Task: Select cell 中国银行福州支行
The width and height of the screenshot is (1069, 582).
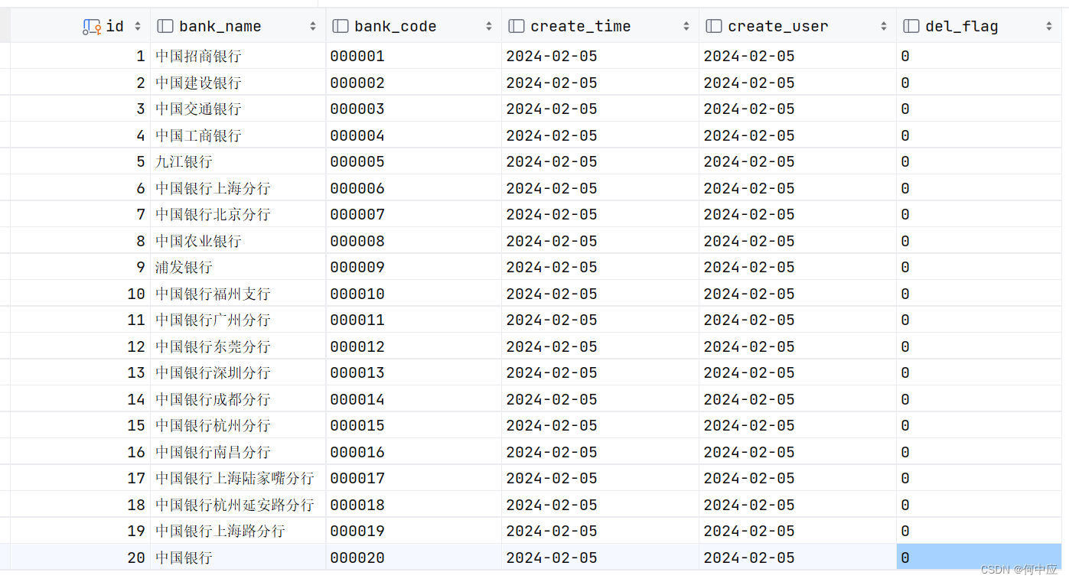Action: (x=238, y=294)
